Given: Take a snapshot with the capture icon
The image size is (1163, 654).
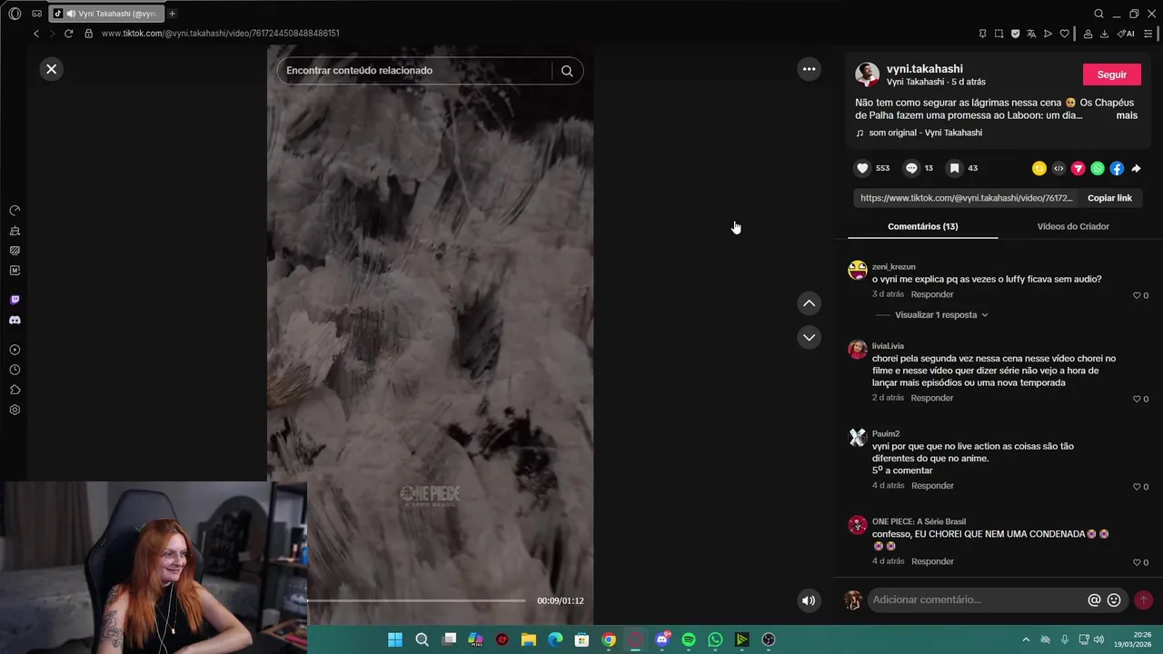Looking at the screenshot, I should 999,34.
